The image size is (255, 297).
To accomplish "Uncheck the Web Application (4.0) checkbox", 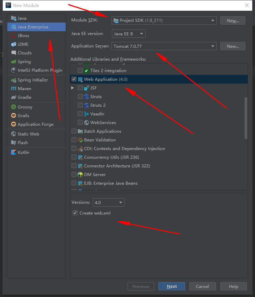I will click(74, 79).
